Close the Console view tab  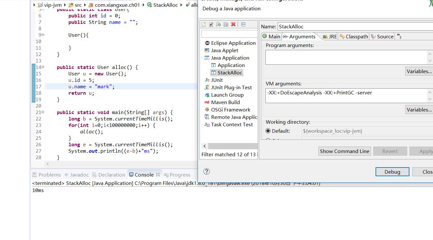pos(158,175)
